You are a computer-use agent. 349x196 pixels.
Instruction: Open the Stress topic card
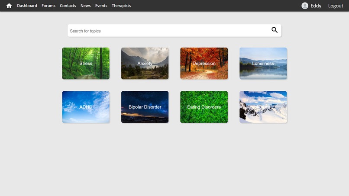(x=86, y=64)
